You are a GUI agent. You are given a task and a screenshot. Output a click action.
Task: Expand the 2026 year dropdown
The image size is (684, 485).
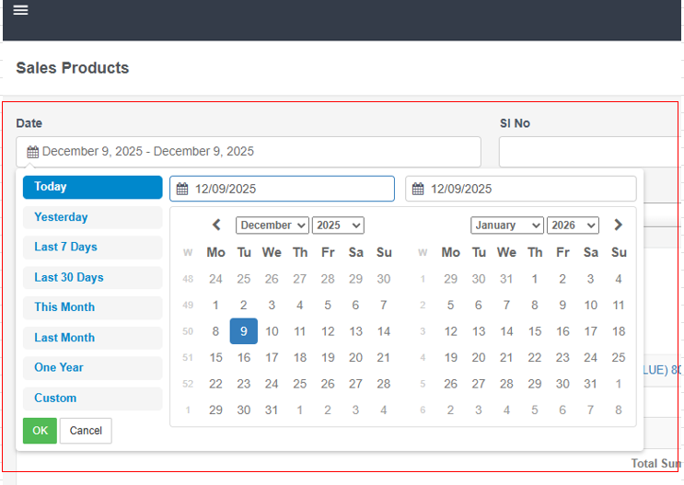pos(573,225)
